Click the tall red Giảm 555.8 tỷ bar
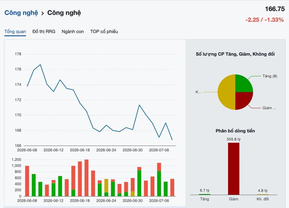Image resolution: width=289 pixels, height=208 pixels. (234, 169)
